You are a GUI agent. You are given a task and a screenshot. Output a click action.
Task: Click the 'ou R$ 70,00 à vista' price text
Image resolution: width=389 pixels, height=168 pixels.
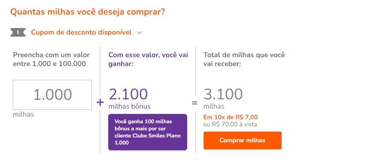(x=230, y=125)
